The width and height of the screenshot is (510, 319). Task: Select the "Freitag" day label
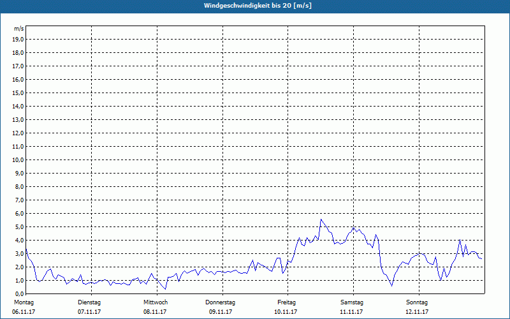click(286, 302)
